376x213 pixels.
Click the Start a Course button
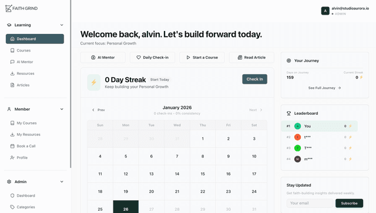(x=202, y=57)
